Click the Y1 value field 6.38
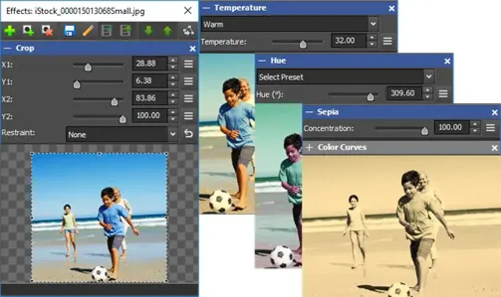501x297 pixels. point(150,81)
